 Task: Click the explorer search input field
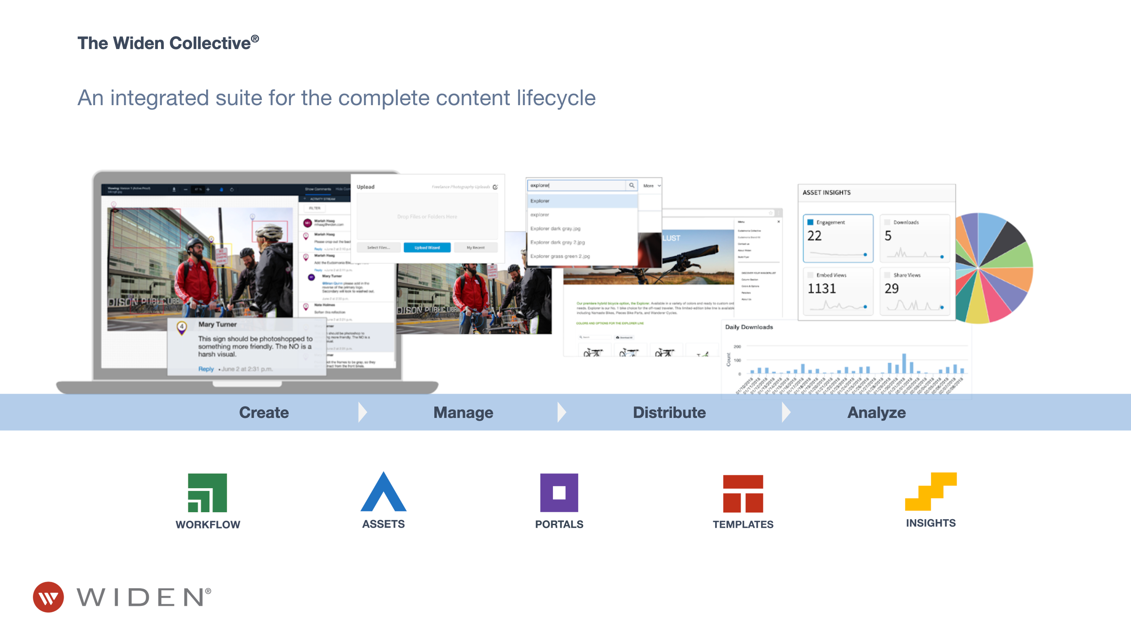[x=576, y=185]
